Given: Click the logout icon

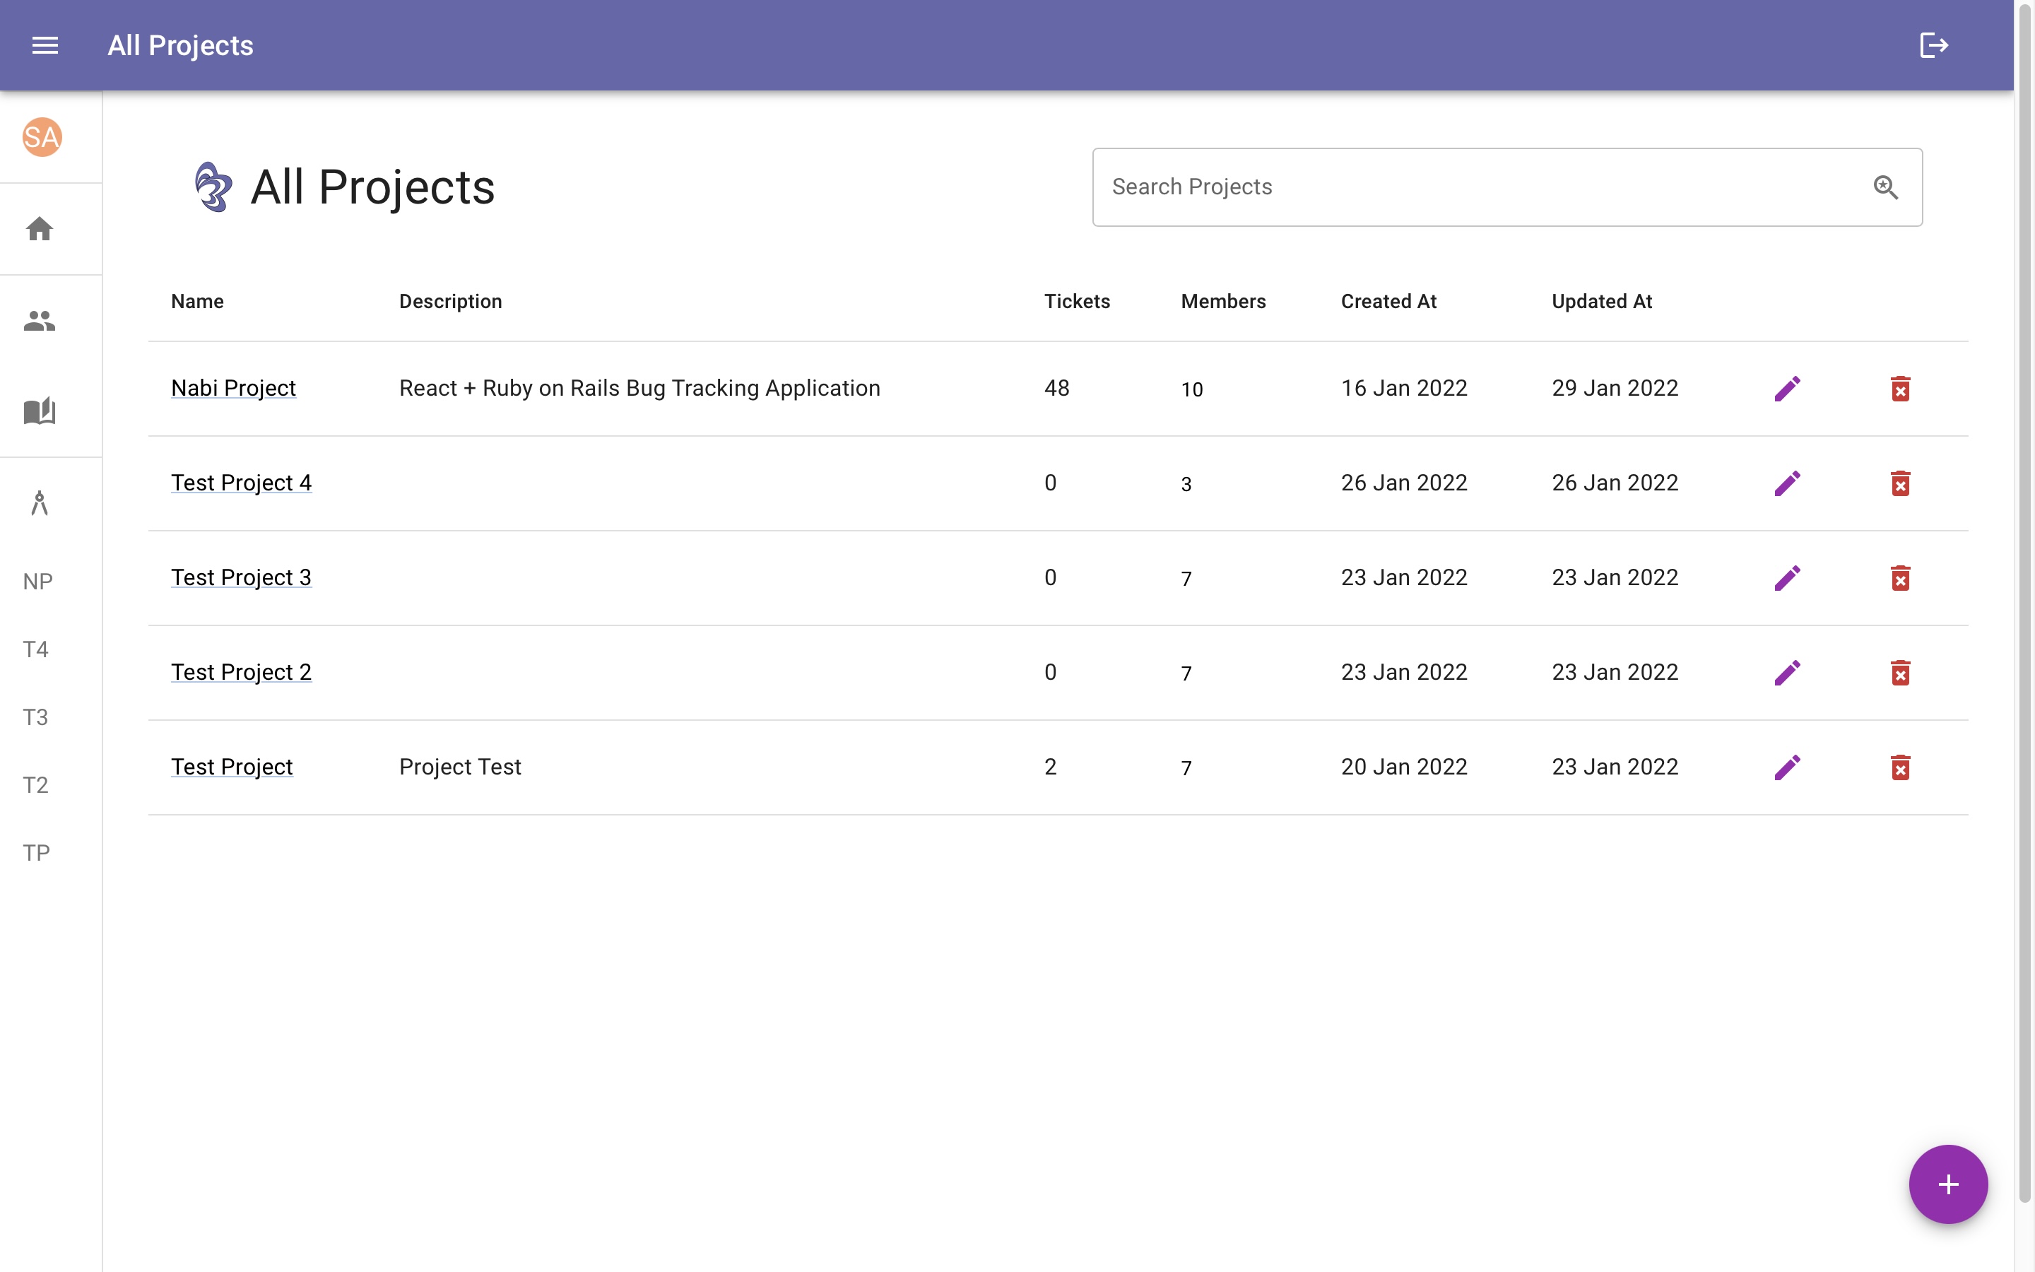Looking at the screenshot, I should tap(1933, 45).
